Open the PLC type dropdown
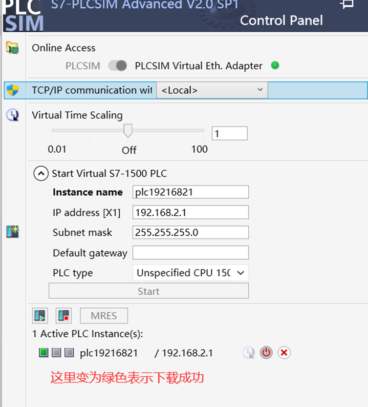Viewport: 368px width, 407px height. (x=190, y=273)
